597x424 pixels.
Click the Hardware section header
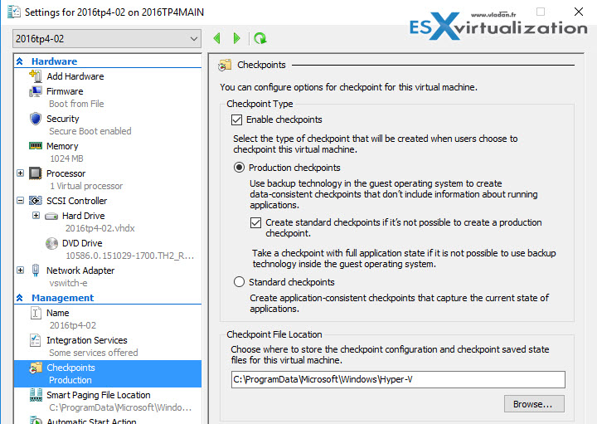pyautogui.click(x=54, y=61)
